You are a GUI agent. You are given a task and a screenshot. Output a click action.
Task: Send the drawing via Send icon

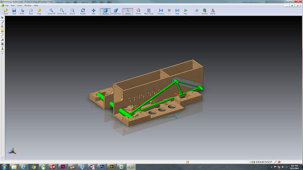(31, 11)
